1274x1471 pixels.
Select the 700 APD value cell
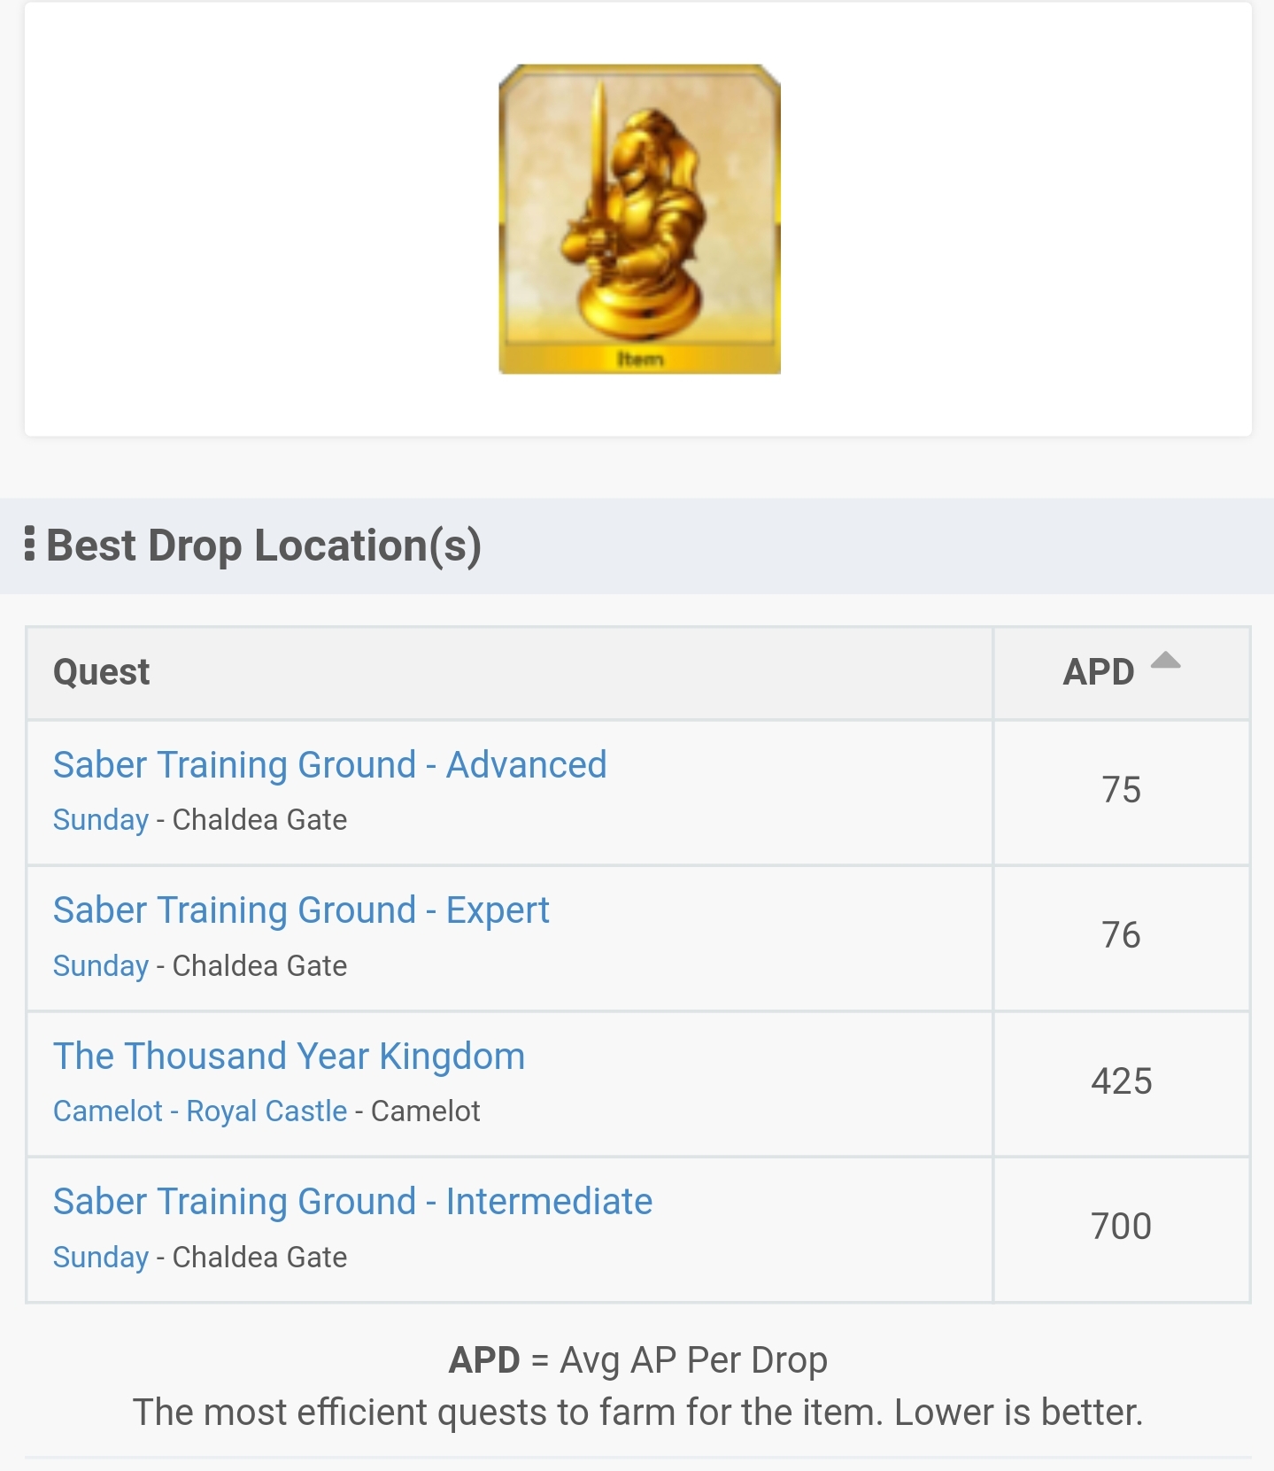click(1121, 1227)
